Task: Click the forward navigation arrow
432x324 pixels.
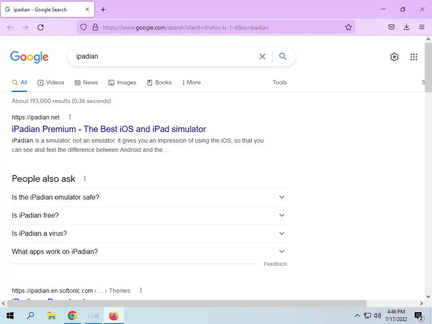Action: 25,27
